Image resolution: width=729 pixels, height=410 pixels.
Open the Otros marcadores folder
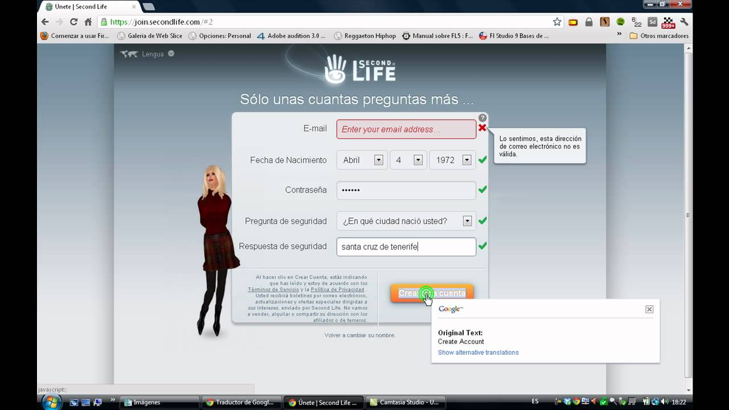click(x=658, y=35)
